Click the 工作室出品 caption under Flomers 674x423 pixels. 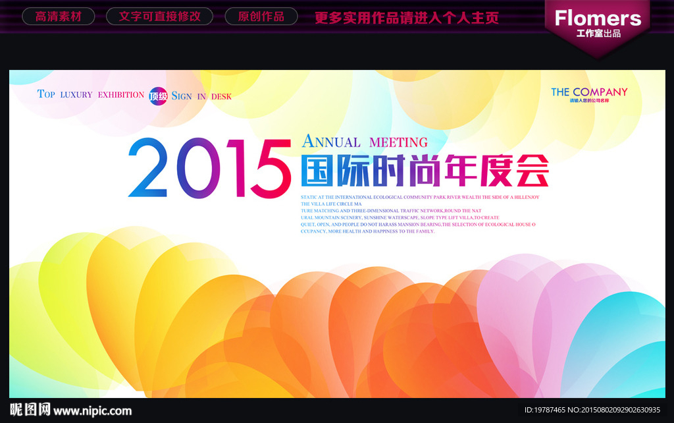point(598,34)
